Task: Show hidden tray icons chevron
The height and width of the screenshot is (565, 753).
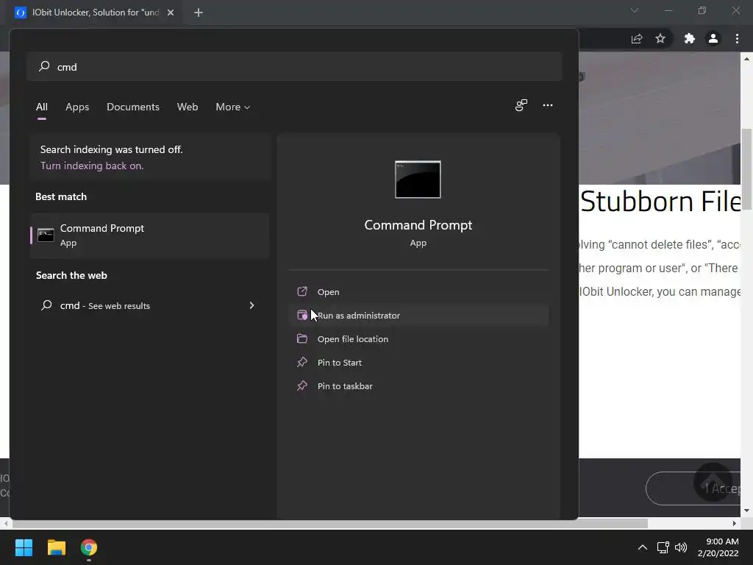Action: tap(642, 547)
